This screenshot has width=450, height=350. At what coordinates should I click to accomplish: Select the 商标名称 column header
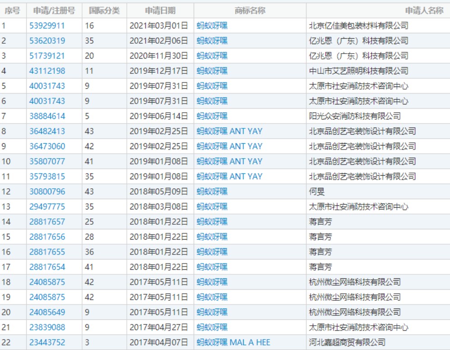(250, 10)
